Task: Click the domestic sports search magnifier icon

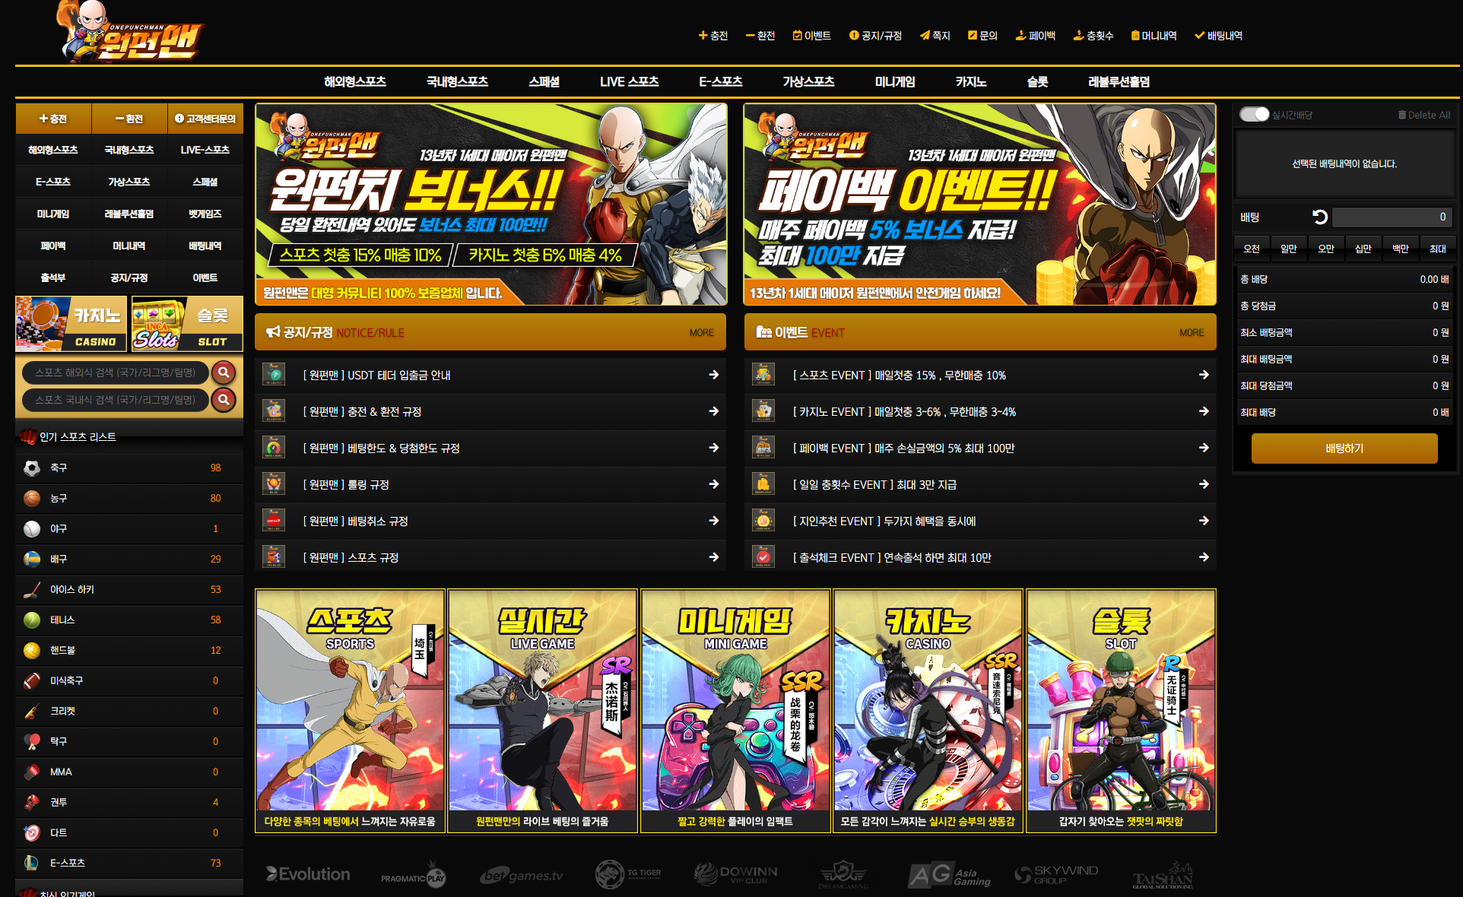Action: point(223,400)
